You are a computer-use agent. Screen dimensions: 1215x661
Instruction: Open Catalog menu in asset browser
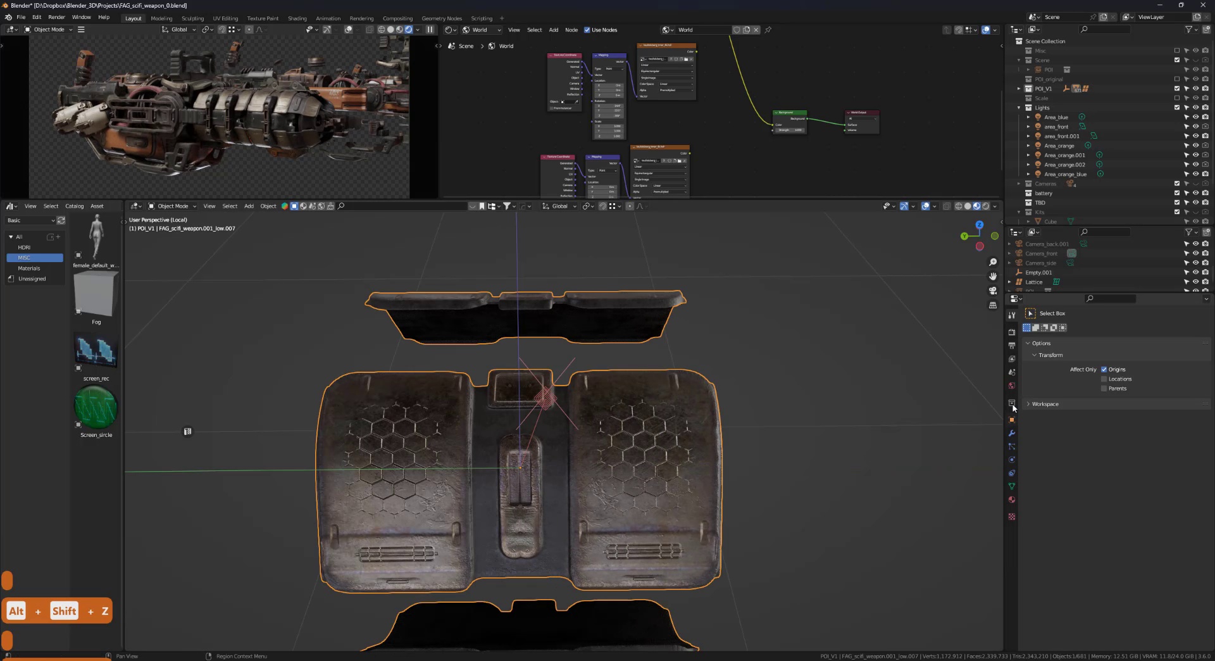[x=74, y=206]
